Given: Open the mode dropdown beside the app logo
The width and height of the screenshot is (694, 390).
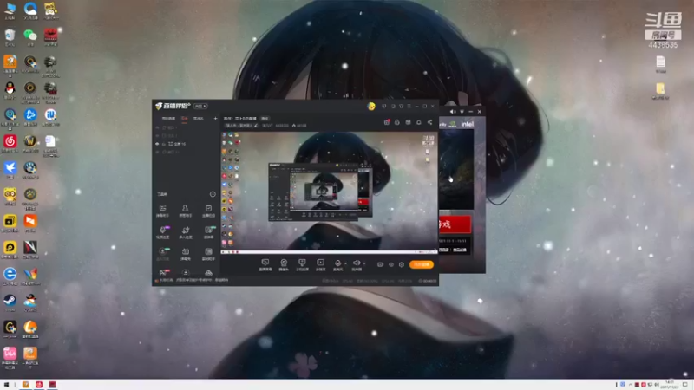Looking at the screenshot, I should point(200,106).
